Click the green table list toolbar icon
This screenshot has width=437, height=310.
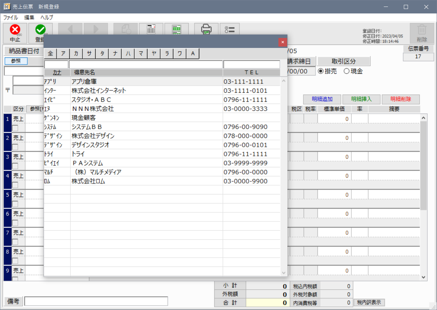point(177,30)
